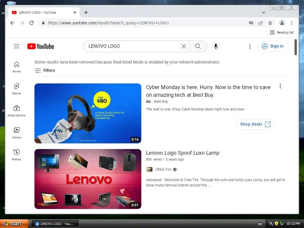The image size is (304, 228).
Task: Open the Windows start menu
Action: (x=14, y=224)
